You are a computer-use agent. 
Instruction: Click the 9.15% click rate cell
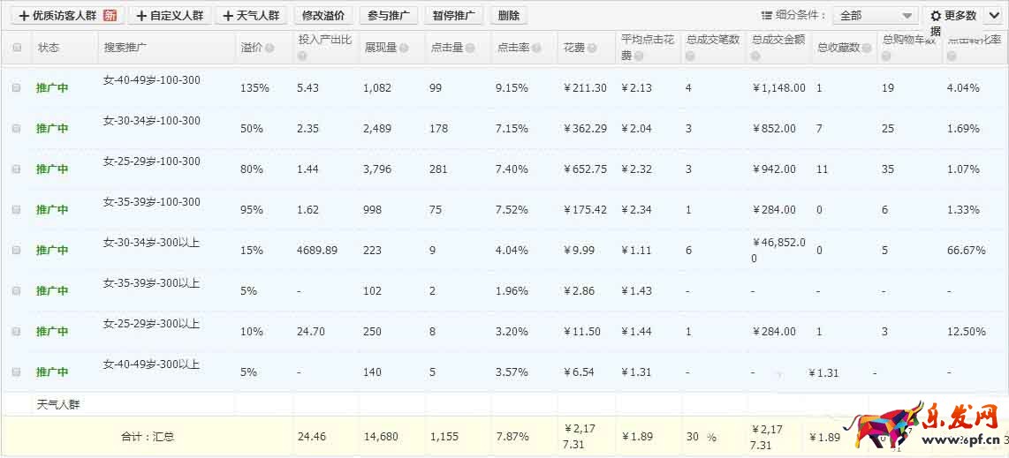pyautogui.click(x=512, y=88)
